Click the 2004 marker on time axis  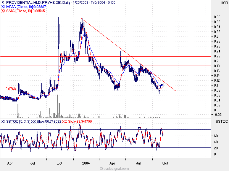pyautogui.click(x=86, y=162)
